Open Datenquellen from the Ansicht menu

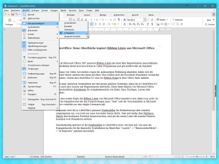coord(40,99)
